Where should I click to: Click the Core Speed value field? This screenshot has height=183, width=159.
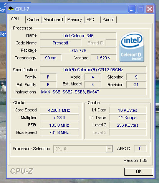pos(59,110)
